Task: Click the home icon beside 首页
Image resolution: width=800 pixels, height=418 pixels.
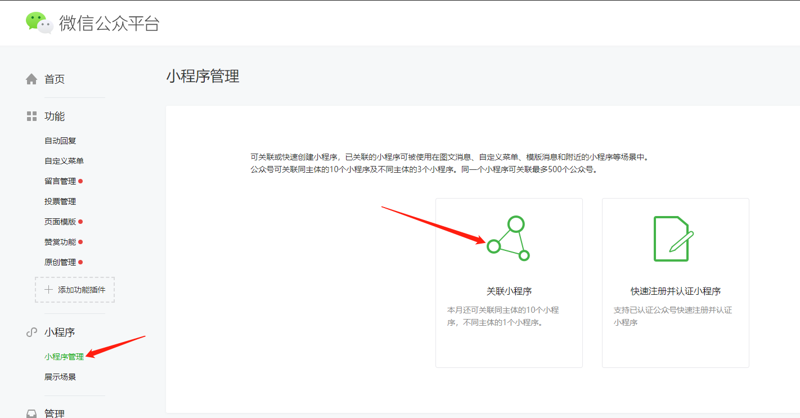Action: coord(32,79)
